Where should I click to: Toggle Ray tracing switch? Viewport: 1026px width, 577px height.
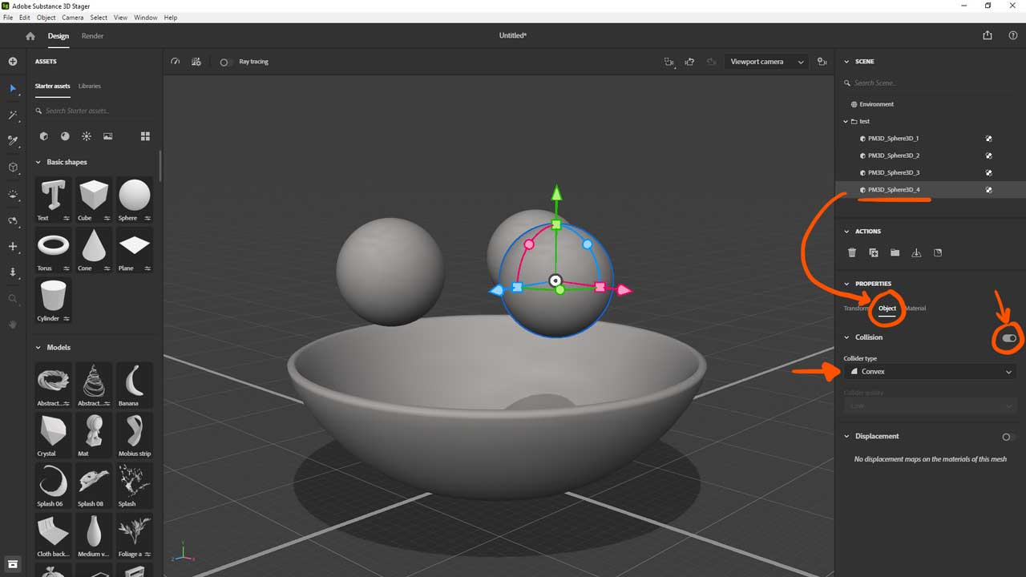(226, 62)
